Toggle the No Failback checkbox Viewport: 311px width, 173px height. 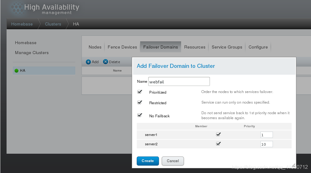pos(140,115)
